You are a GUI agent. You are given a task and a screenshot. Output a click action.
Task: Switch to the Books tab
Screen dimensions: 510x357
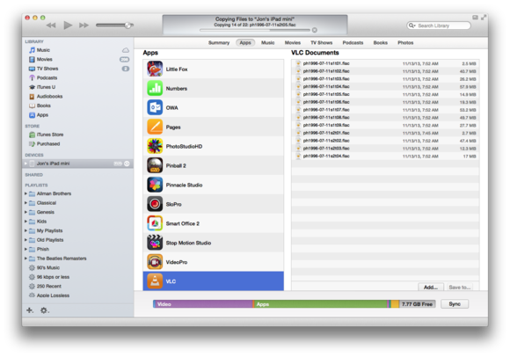click(380, 42)
